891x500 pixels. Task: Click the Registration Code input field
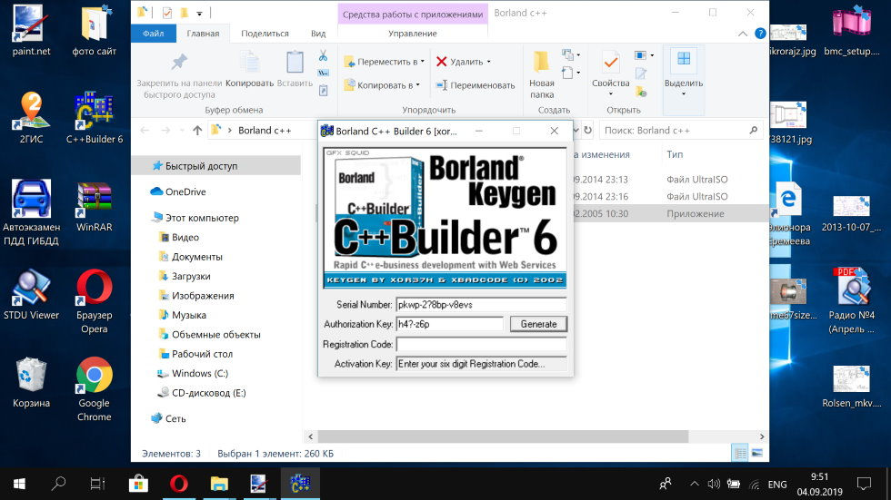[481, 344]
